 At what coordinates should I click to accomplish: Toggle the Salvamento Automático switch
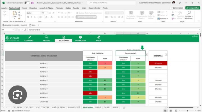coord(27,3)
